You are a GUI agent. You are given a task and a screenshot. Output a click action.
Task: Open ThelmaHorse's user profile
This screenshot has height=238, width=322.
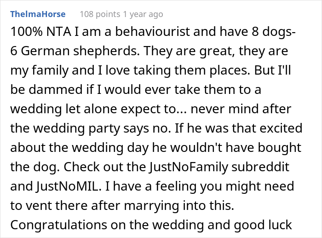[x=38, y=14]
